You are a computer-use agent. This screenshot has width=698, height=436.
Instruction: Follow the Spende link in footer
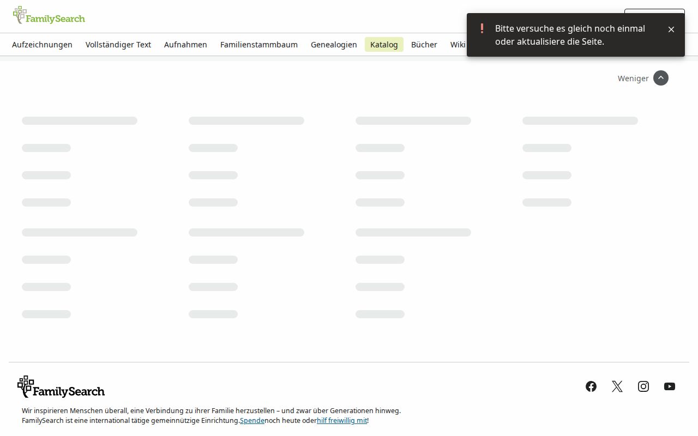(252, 421)
